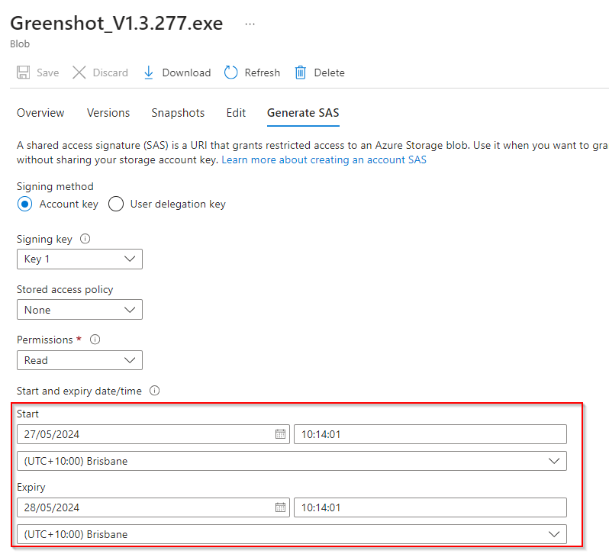This screenshot has height=554, width=609.
Task: Click the Expiry time input field
Action: 430,507
